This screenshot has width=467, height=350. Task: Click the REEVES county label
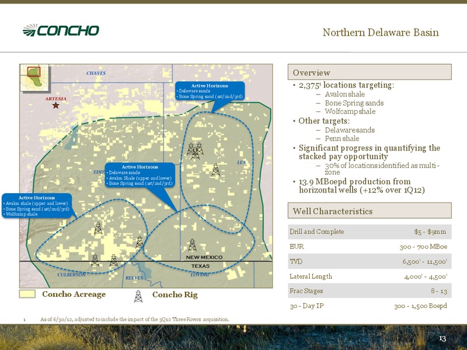click(x=134, y=278)
